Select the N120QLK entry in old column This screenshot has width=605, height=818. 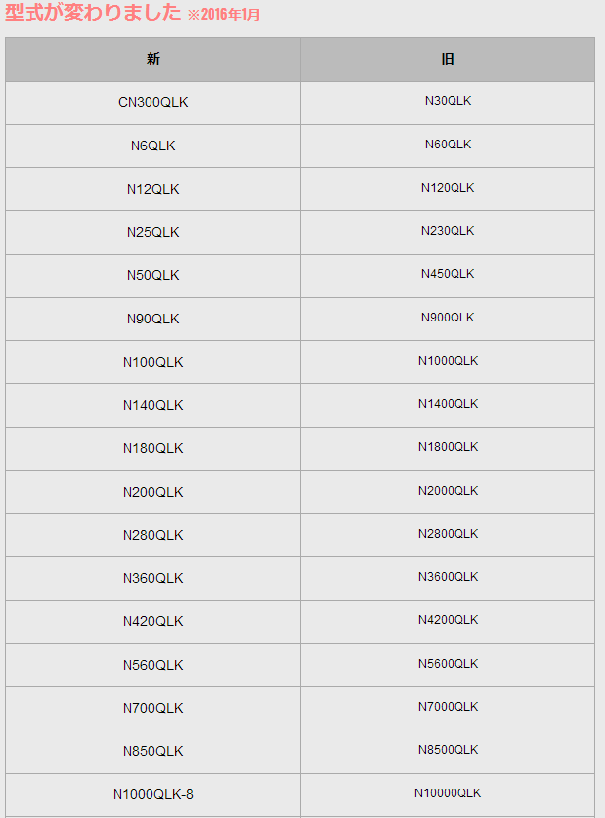(x=448, y=188)
